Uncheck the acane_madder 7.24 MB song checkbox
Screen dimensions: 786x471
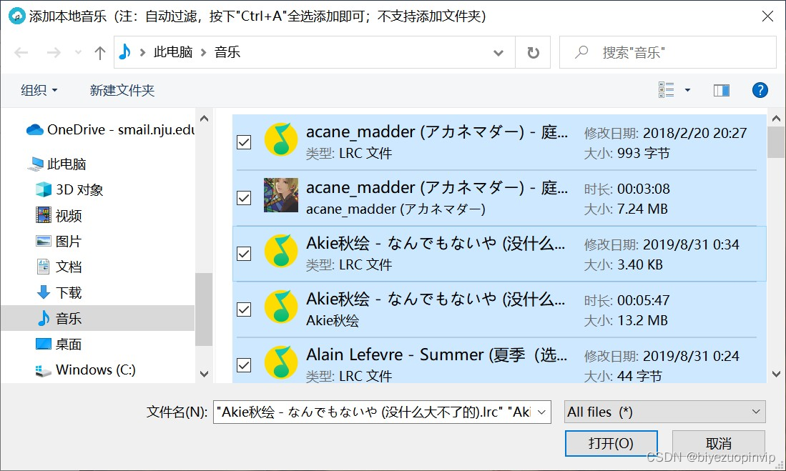[244, 198]
